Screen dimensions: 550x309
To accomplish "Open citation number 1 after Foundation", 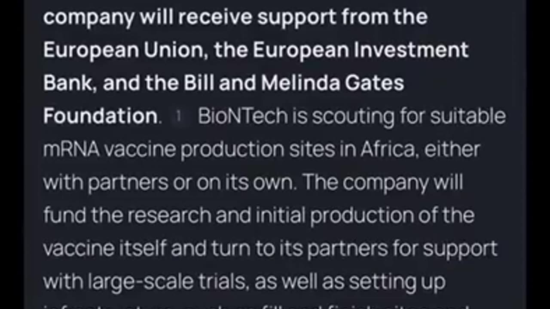I will [179, 117].
